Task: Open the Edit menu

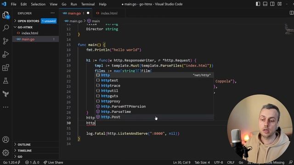Action: click(x=23, y=4)
